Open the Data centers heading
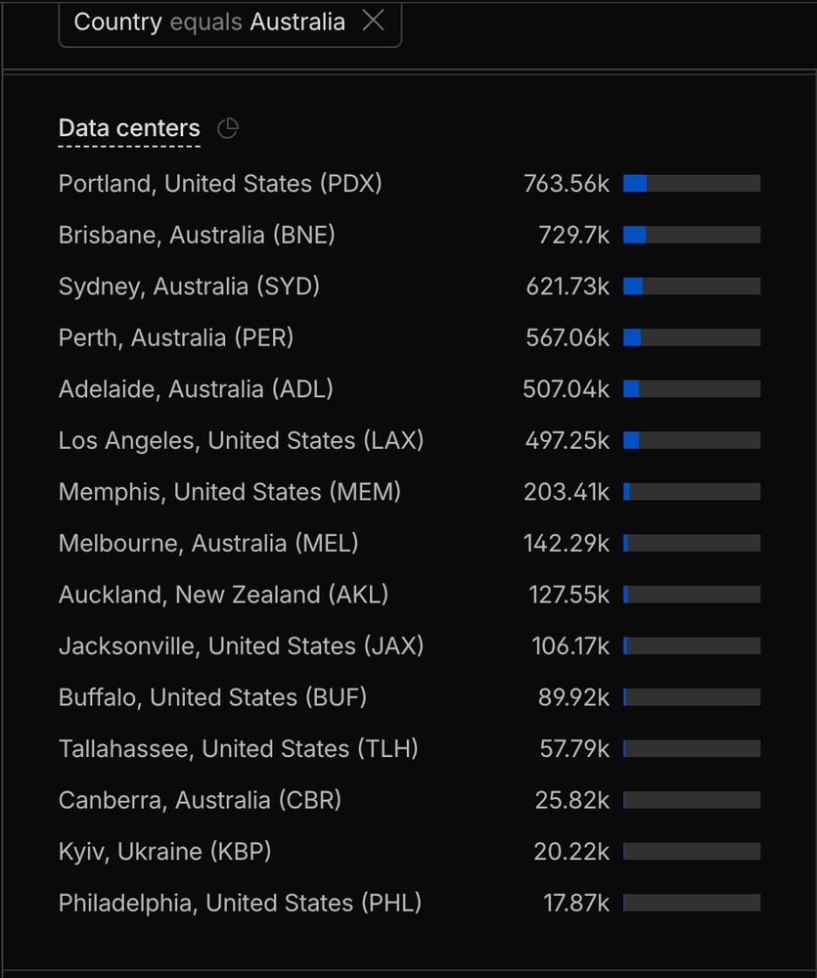The height and width of the screenshot is (978, 817). click(129, 128)
